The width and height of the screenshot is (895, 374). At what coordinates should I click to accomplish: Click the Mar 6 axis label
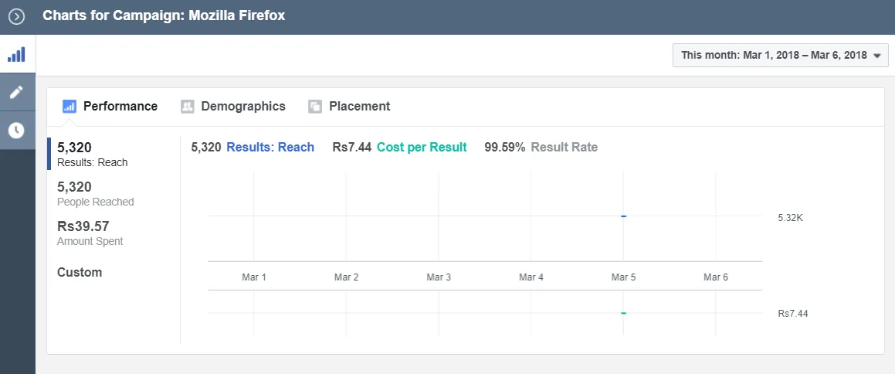716,277
